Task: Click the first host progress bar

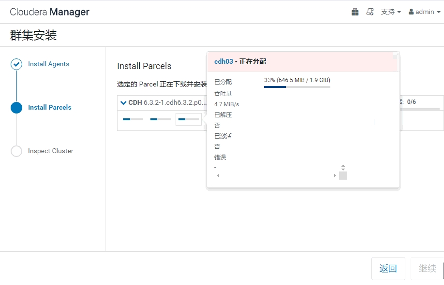Action: click(133, 119)
